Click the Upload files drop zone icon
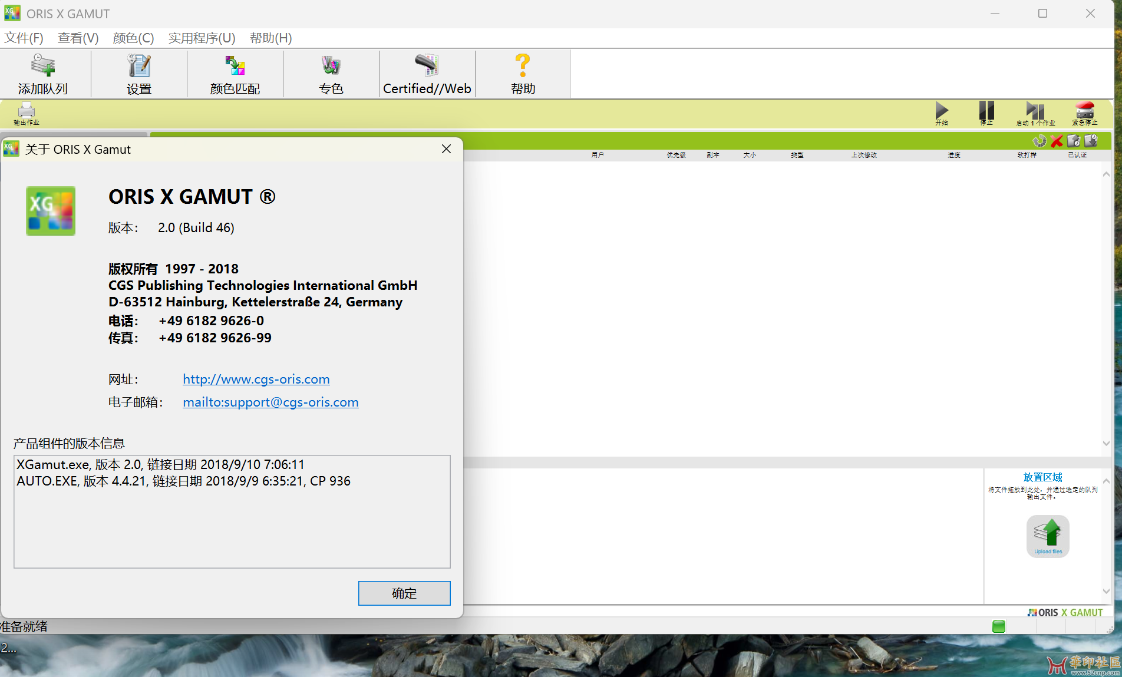Viewport: 1122px width, 677px height. point(1048,536)
